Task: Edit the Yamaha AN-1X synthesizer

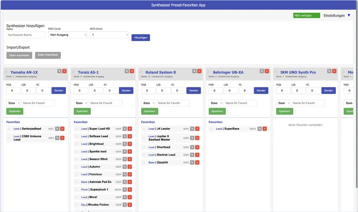Action: tap(60, 71)
